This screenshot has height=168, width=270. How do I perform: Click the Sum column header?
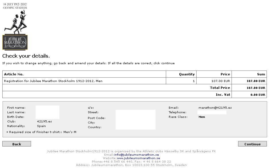[261, 74]
